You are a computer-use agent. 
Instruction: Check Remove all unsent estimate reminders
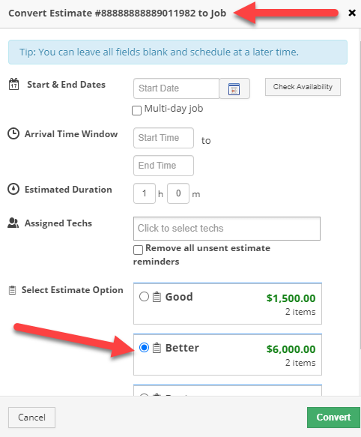138,250
